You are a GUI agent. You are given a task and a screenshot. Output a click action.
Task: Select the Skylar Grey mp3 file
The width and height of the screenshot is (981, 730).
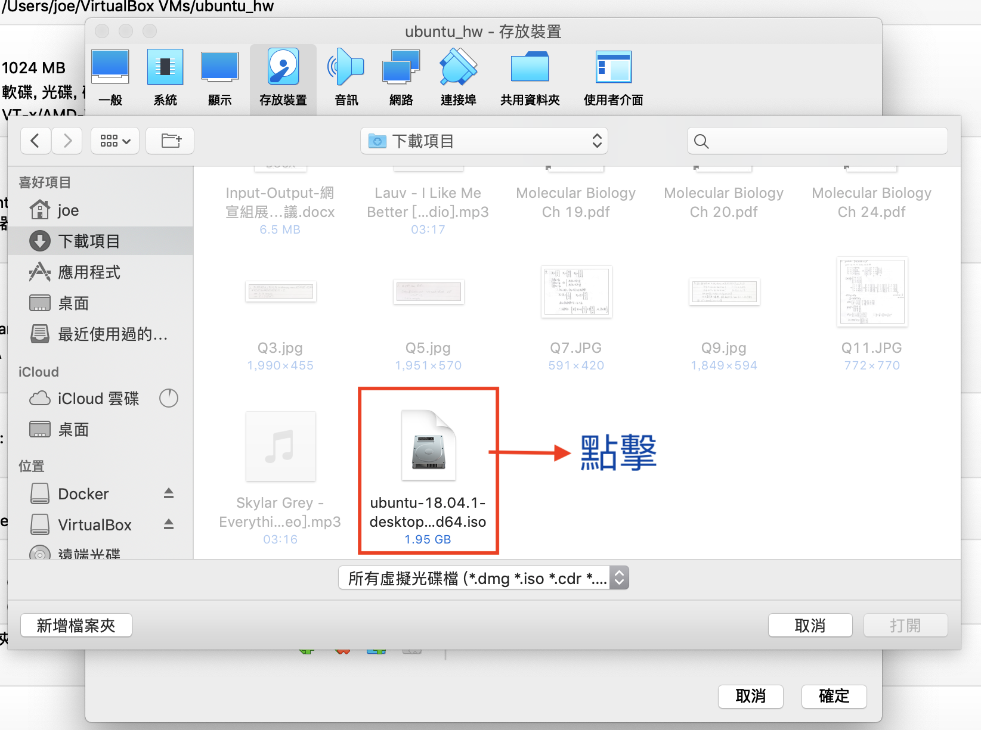point(280,477)
